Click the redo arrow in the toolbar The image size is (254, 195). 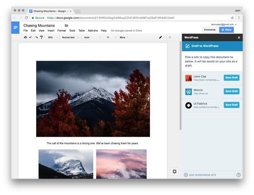pos(36,38)
